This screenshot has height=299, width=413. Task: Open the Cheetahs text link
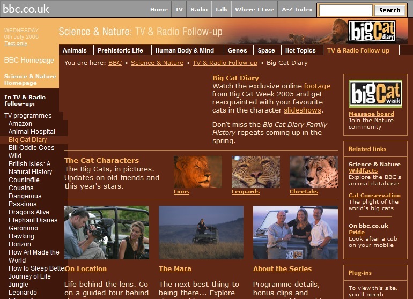(304, 192)
